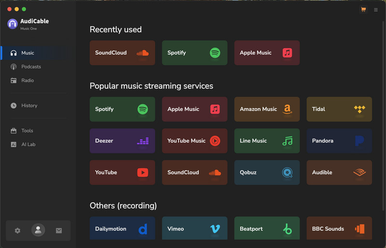Choose Apple Music in Popular streaming services
This screenshot has width=386, height=248.
195,109
